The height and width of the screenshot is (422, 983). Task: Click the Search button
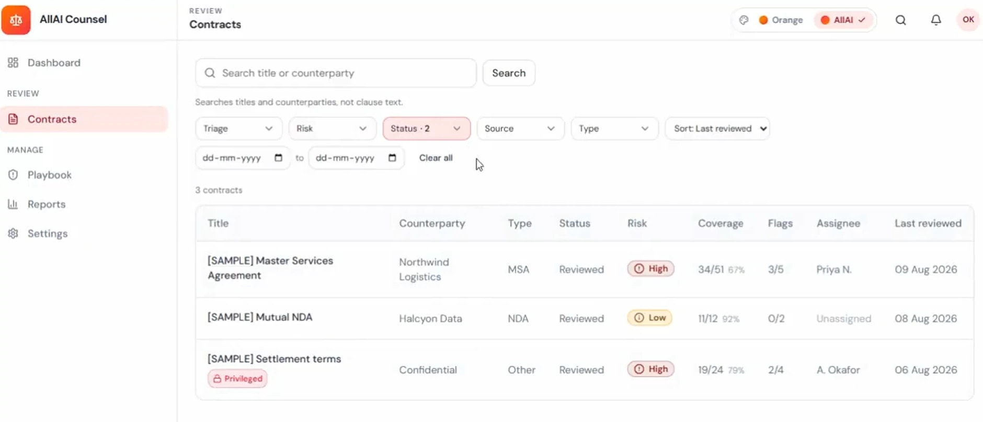(509, 73)
